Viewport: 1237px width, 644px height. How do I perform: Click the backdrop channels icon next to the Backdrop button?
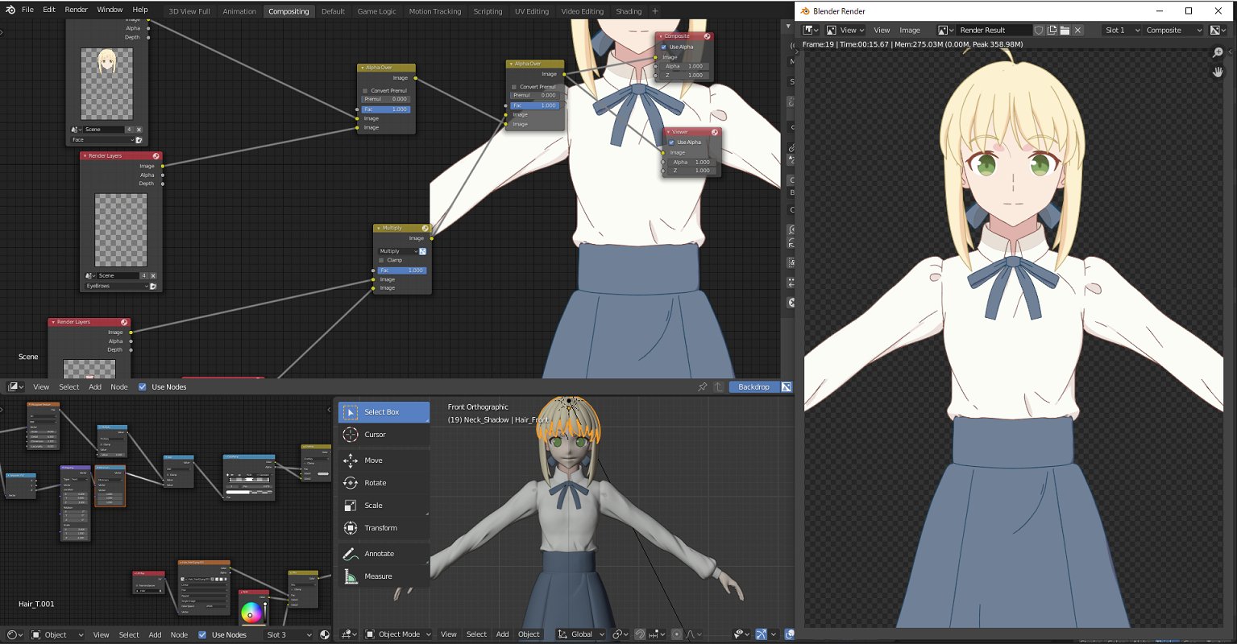[787, 387]
